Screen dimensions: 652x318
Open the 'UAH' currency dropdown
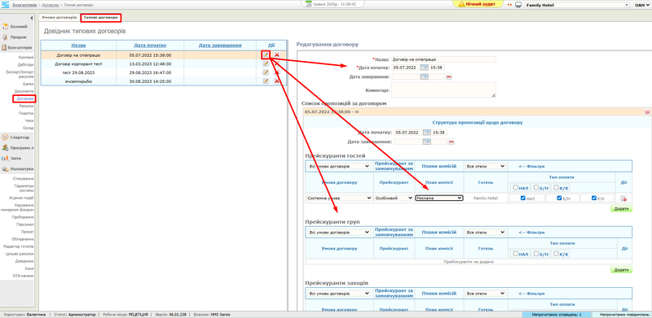pos(642,5)
